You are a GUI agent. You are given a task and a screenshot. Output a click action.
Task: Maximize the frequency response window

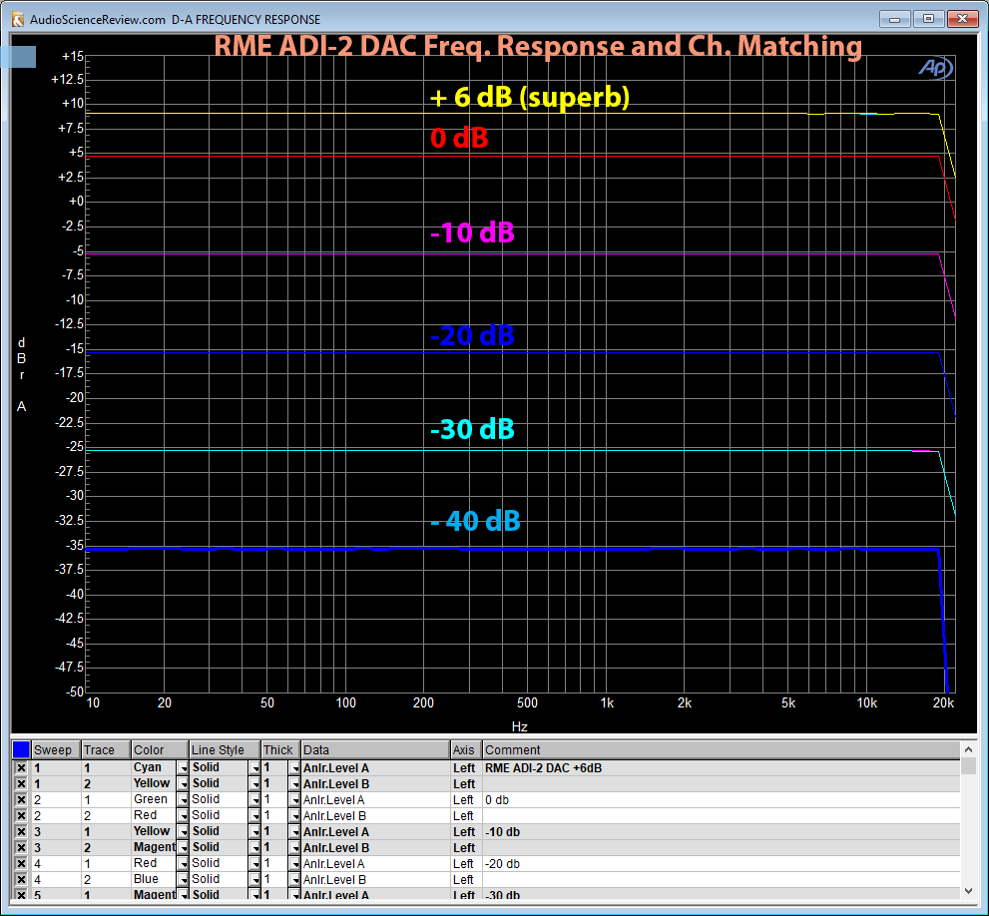click(x=928, y=19)
